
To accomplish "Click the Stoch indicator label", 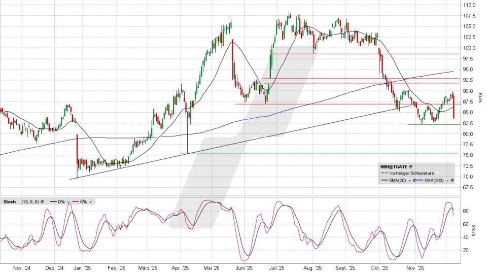I will point(10,201).
